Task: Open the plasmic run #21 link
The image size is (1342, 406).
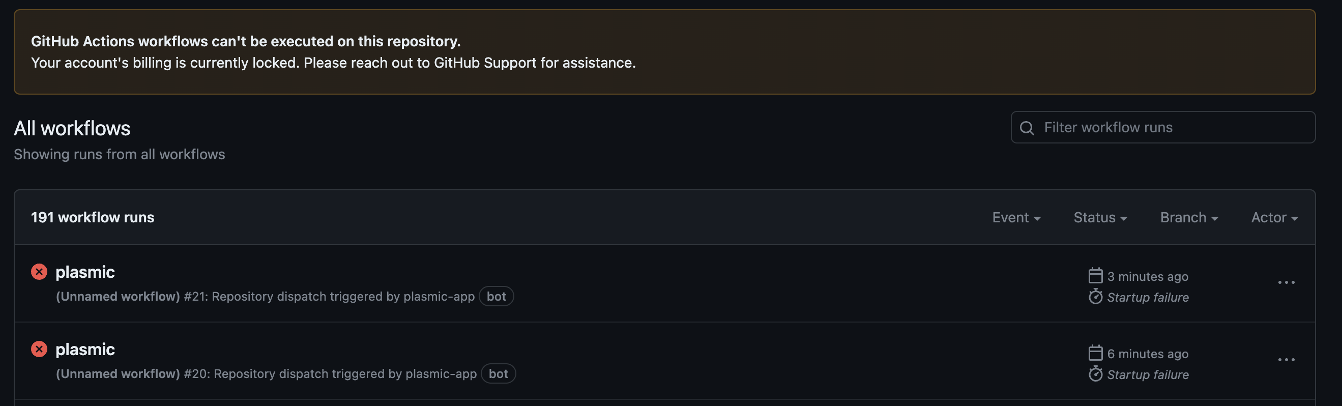Action: [x=85, y=272]
